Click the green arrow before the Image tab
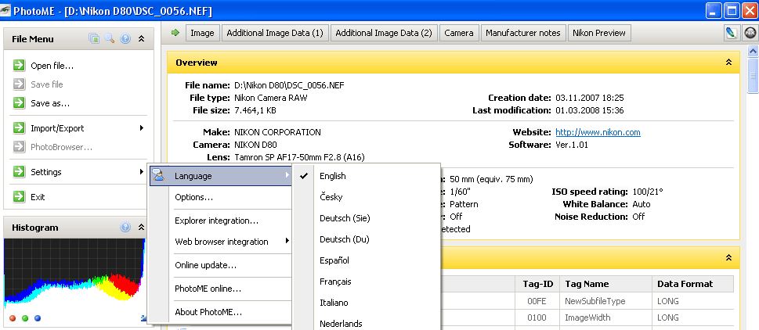 [175, 33]
